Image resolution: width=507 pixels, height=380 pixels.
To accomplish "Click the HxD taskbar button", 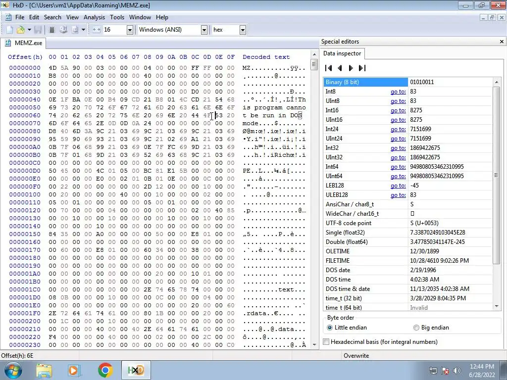I will (136, 370).
